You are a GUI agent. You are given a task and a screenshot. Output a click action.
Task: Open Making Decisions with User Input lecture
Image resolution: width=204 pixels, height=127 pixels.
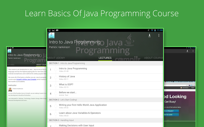click(105, 125)
